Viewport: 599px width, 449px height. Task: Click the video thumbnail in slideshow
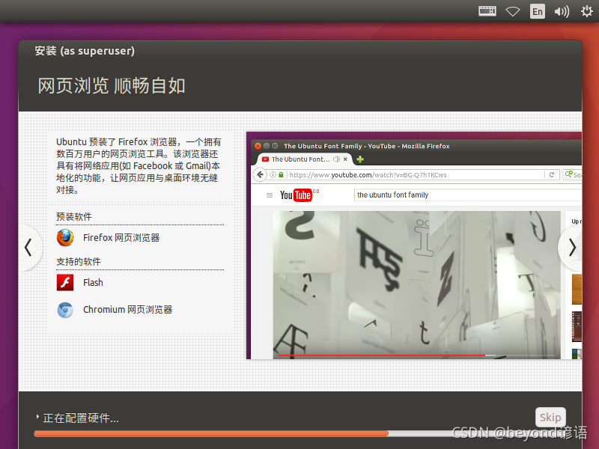pos(416,285)
